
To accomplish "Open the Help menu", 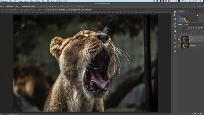I will coord(65,1).
